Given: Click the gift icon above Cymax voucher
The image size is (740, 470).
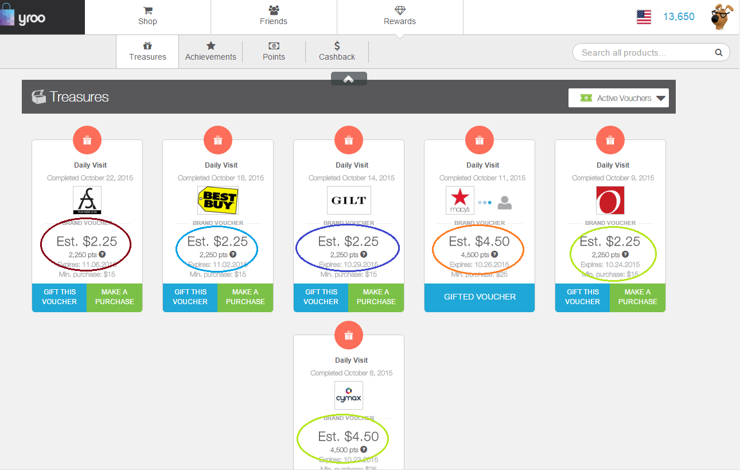Looking at the screenshot, I should pos(349,335).
